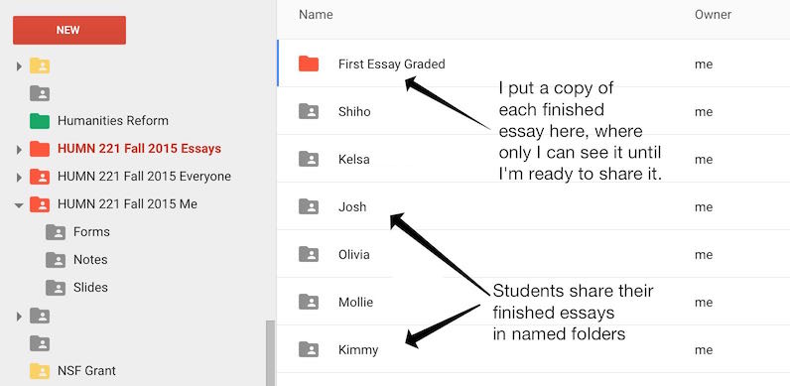Click the Forms shared folder icon
790x386 pixels.
[x=56, y=232]
